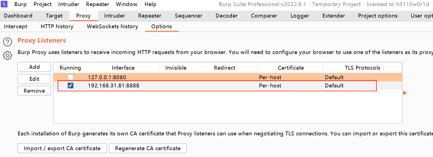The image size is (433, 157).
Task: Click Regenerate CA certificate button
Action: click(x=148, y=148)
